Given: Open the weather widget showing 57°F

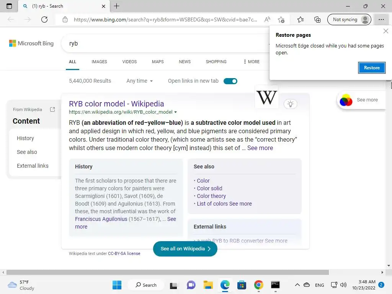Looking at the screenshot, I should (21, 285).
